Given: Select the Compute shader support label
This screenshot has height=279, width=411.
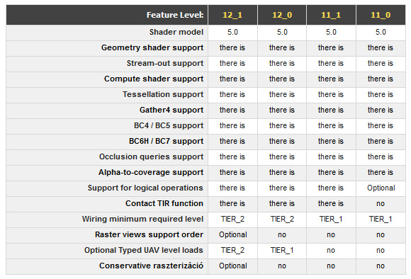Looking at the screenshot, I should tap(154, 79).
